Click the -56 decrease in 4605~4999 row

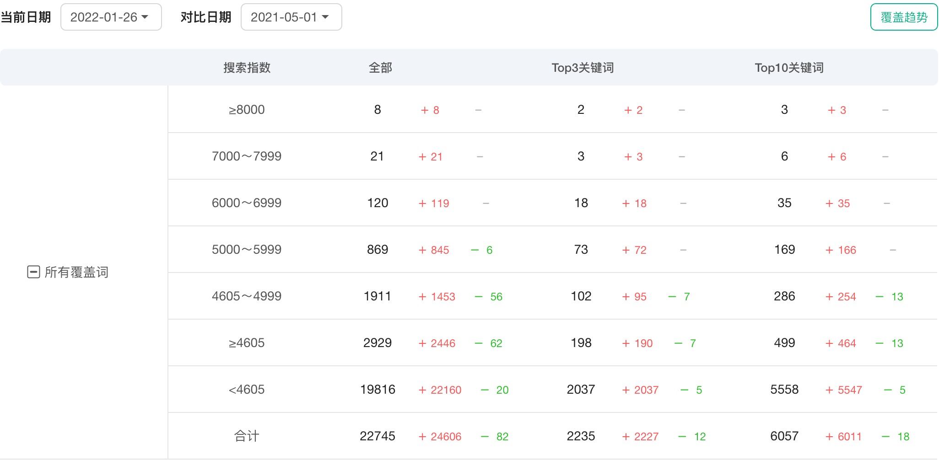click(x=489, y=297)
